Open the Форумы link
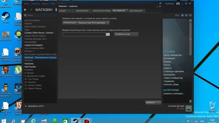This screenshot has width=219, height=123. coord(167,61)
